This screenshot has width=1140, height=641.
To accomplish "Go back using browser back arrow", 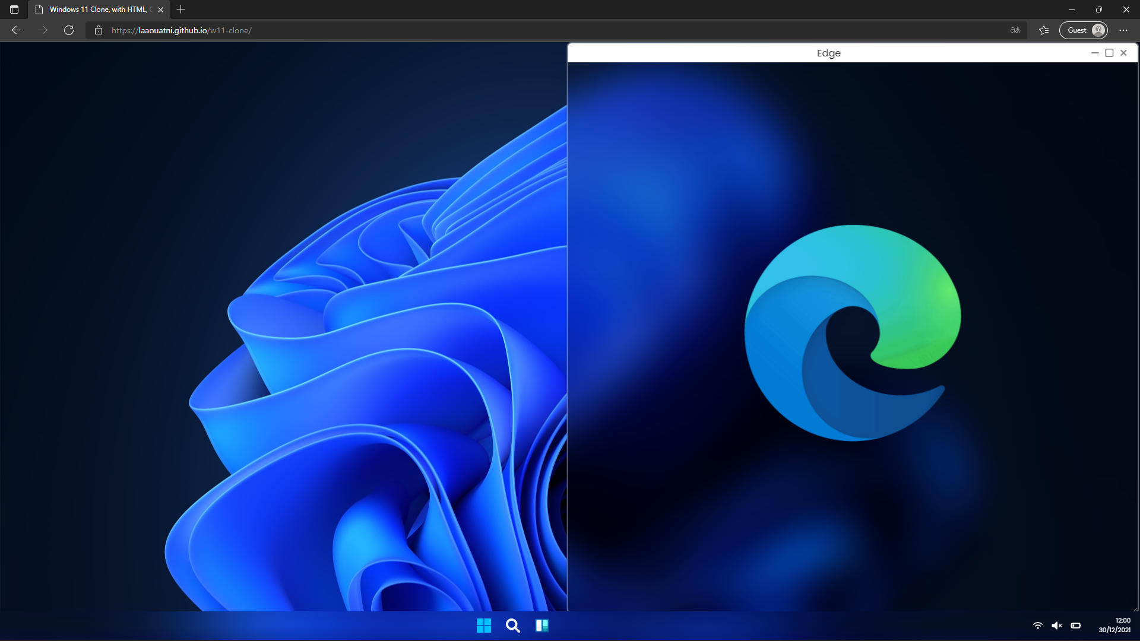I will pos(17,30).
